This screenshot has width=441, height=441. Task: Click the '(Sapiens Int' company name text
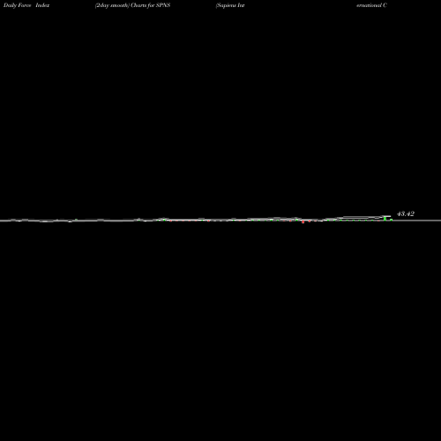(x=230, y=5)
